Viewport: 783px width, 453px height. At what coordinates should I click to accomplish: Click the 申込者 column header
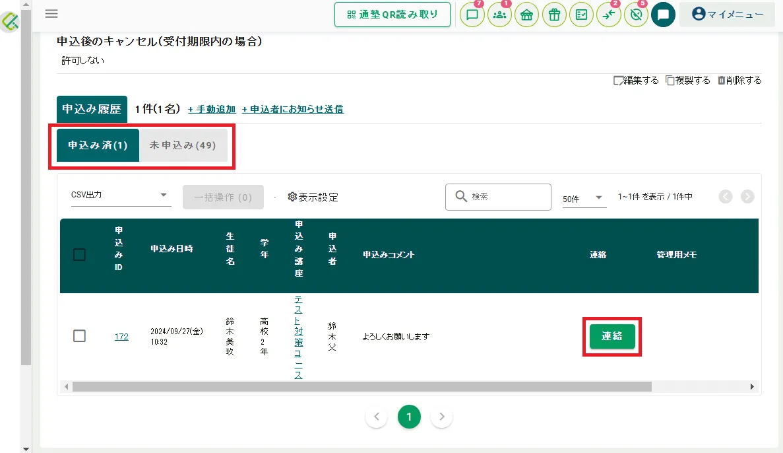point(332,248)
